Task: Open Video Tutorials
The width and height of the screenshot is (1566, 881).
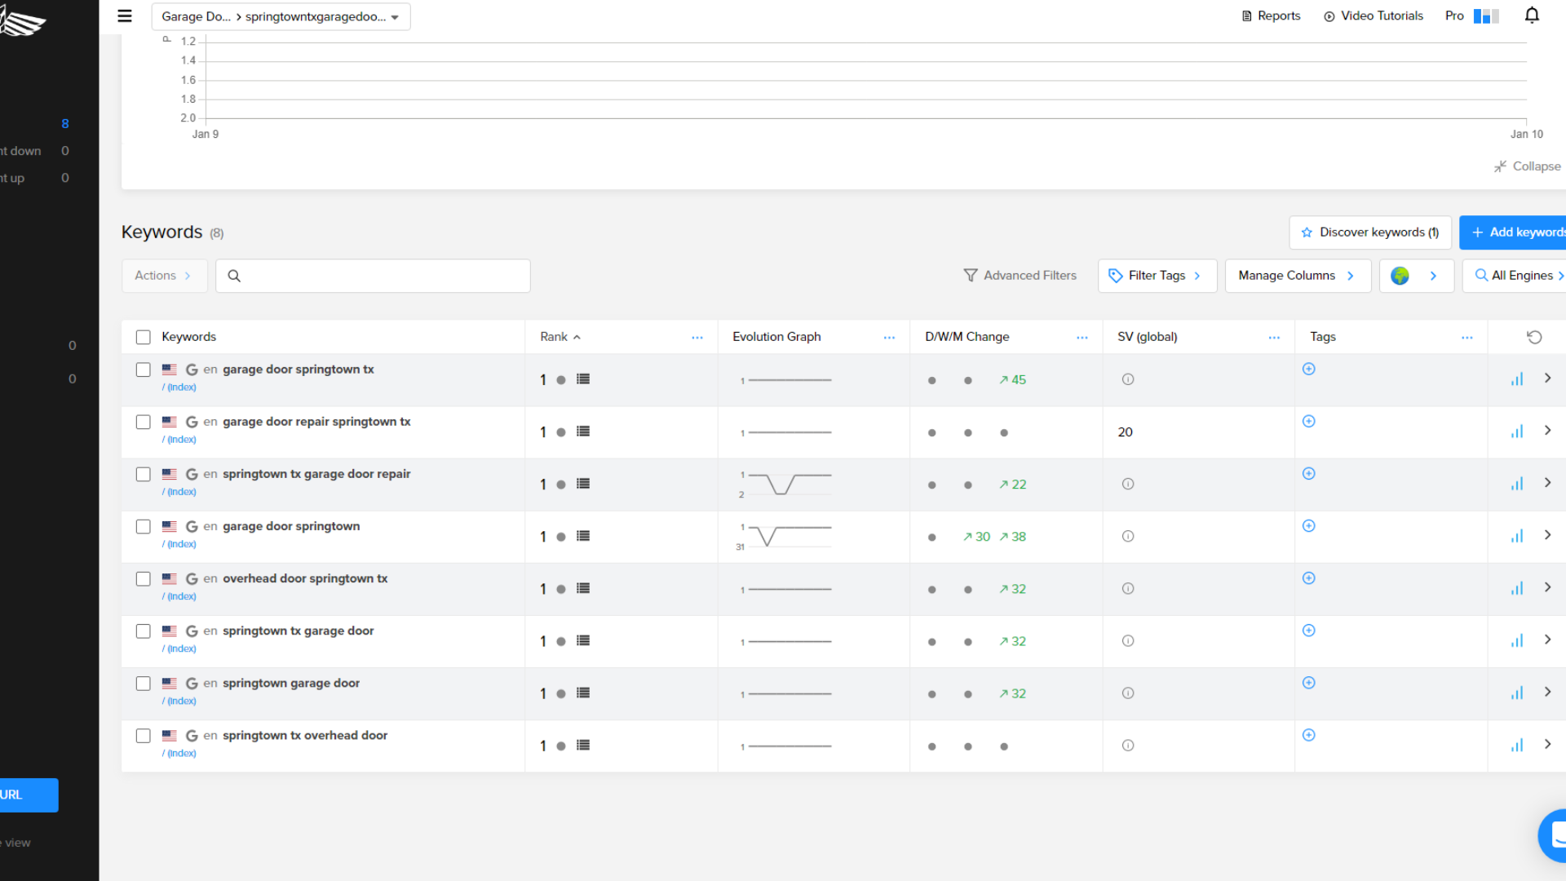Action: point(1374,15)
